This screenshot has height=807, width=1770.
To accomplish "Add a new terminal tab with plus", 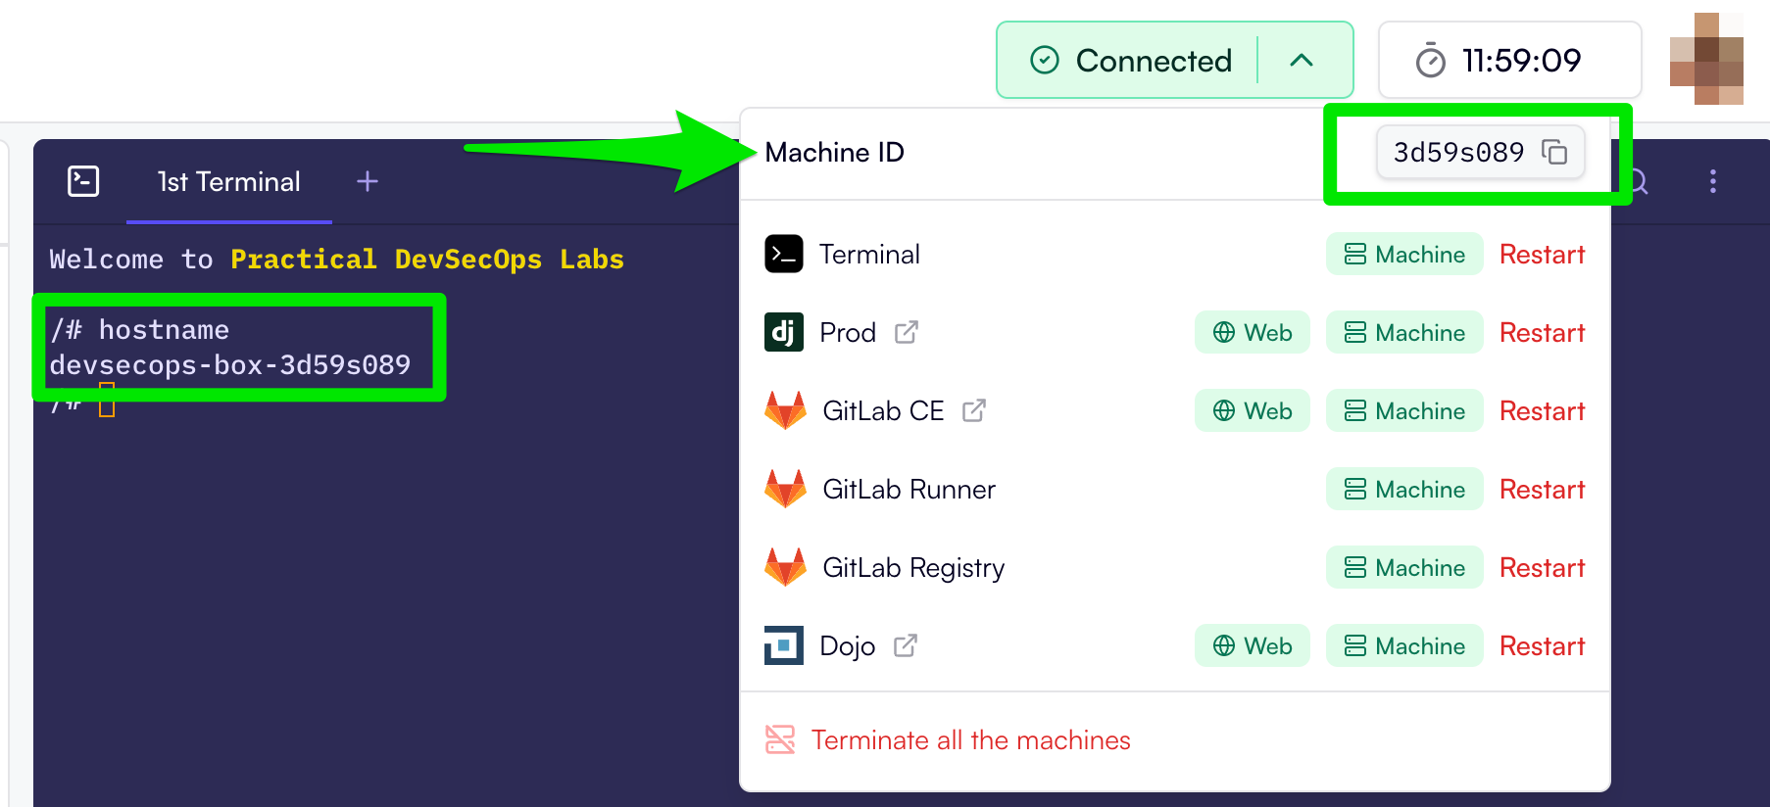I will coord(368,181).
